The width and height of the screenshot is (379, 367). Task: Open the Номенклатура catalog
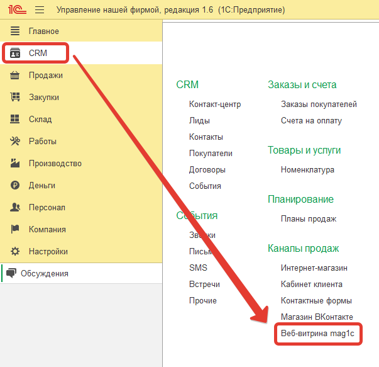[x=307, y=170]
